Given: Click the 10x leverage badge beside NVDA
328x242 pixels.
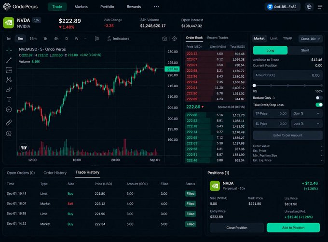Looking at the screenshot, I should pos(37,20).
